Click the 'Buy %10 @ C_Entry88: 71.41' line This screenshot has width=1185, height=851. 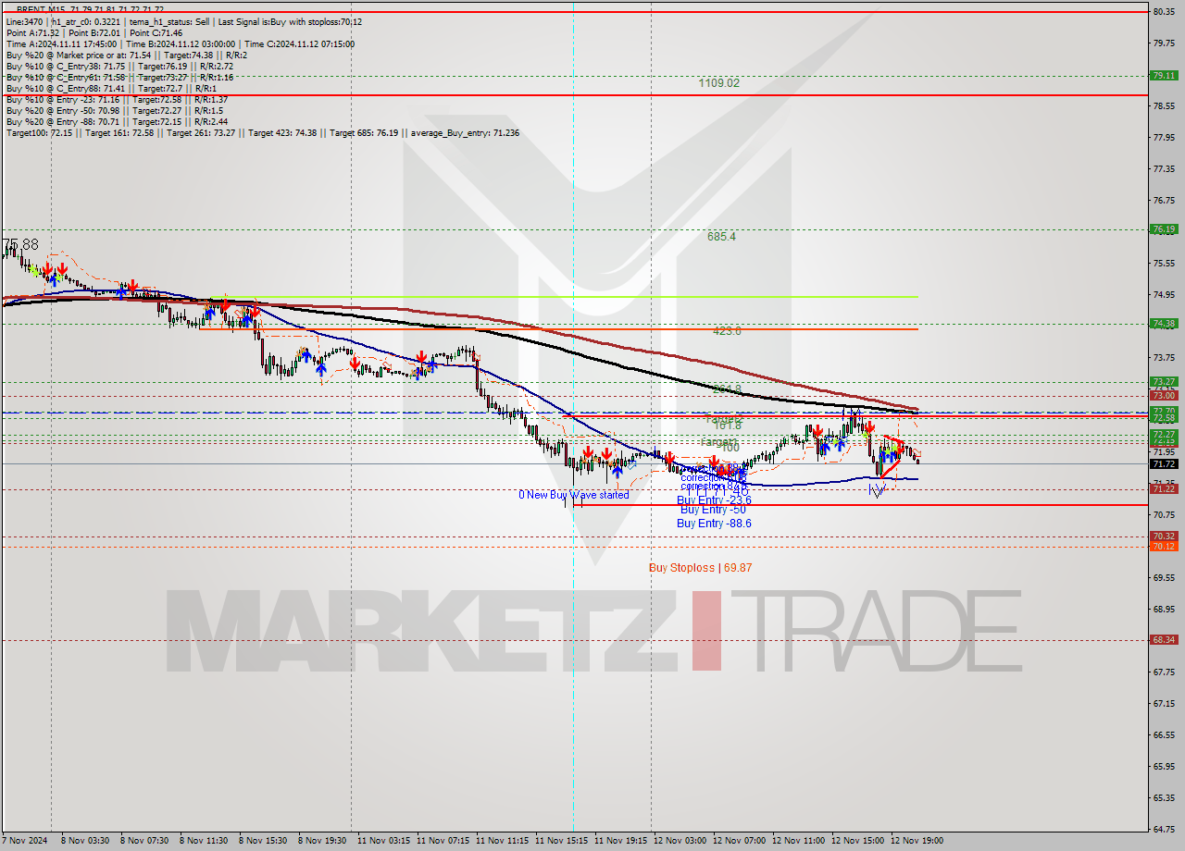110,88
